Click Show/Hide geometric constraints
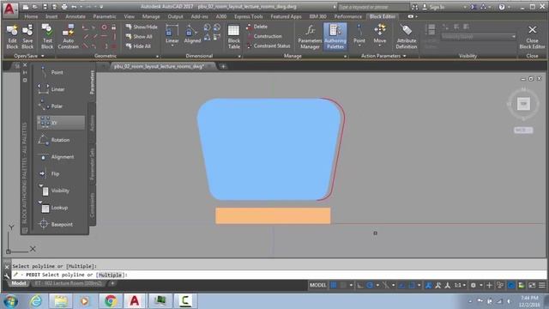This screenshot has width=549, height=309. pyautogui.click(x=142, y=27)
